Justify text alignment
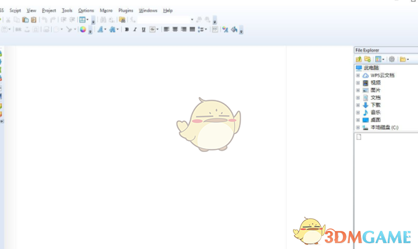This screenshot has width=418, height=249. 192,30
